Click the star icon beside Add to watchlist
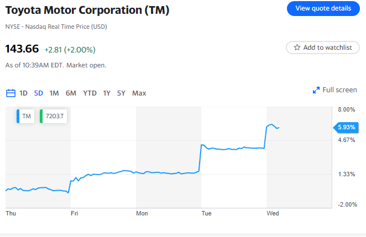 pos(297,48)
